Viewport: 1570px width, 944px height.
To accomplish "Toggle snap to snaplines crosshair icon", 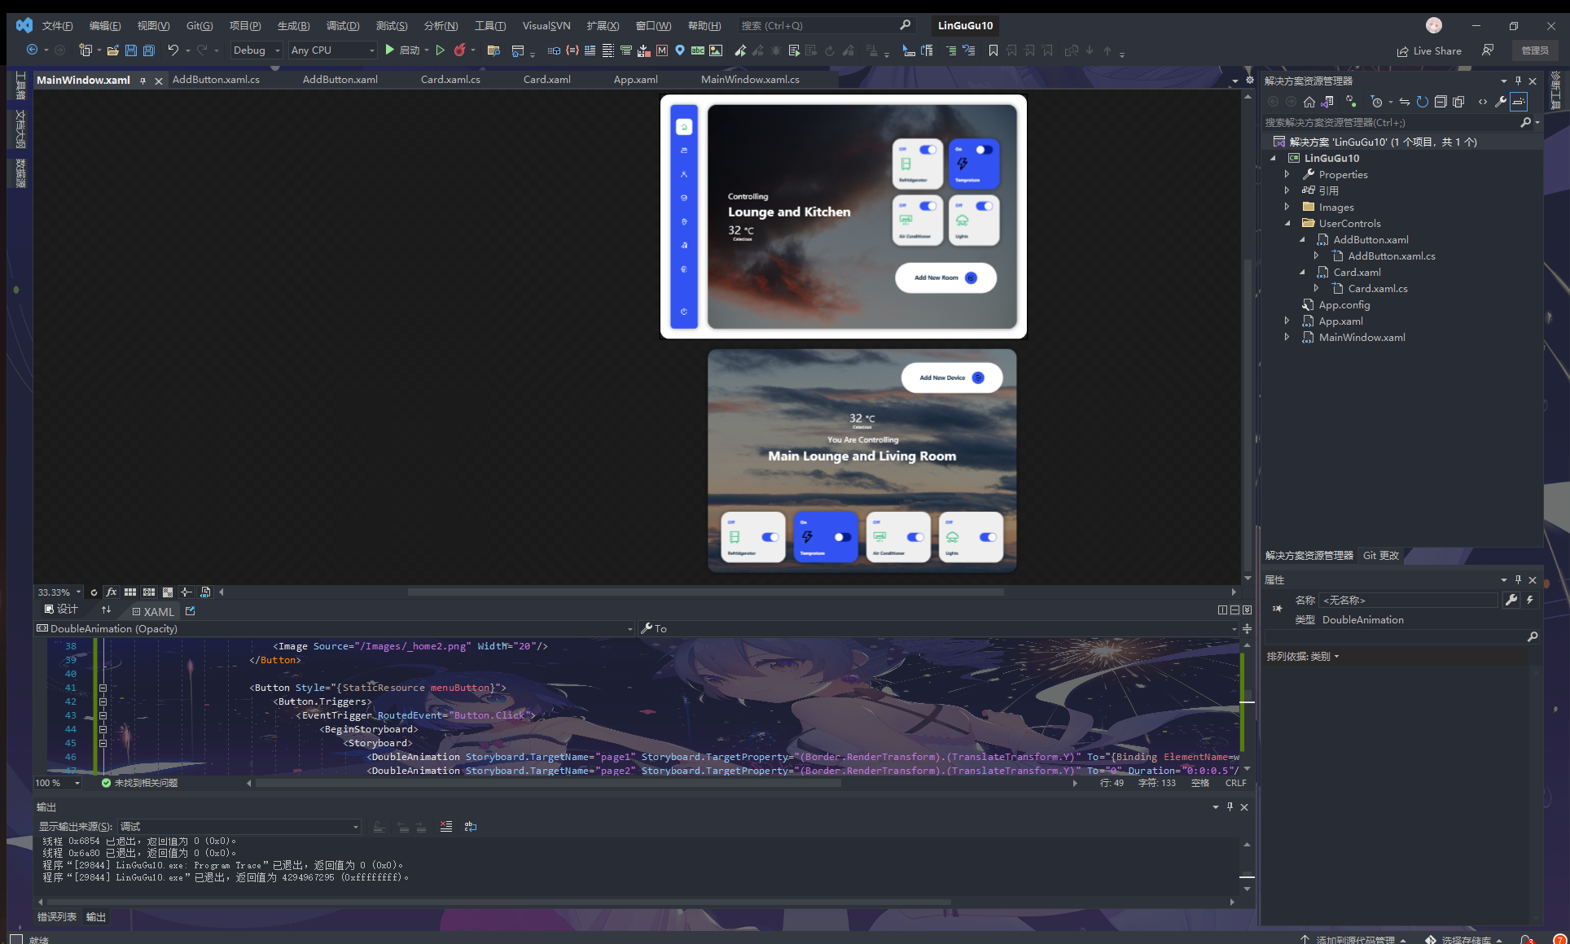I will tap(186, 592).
